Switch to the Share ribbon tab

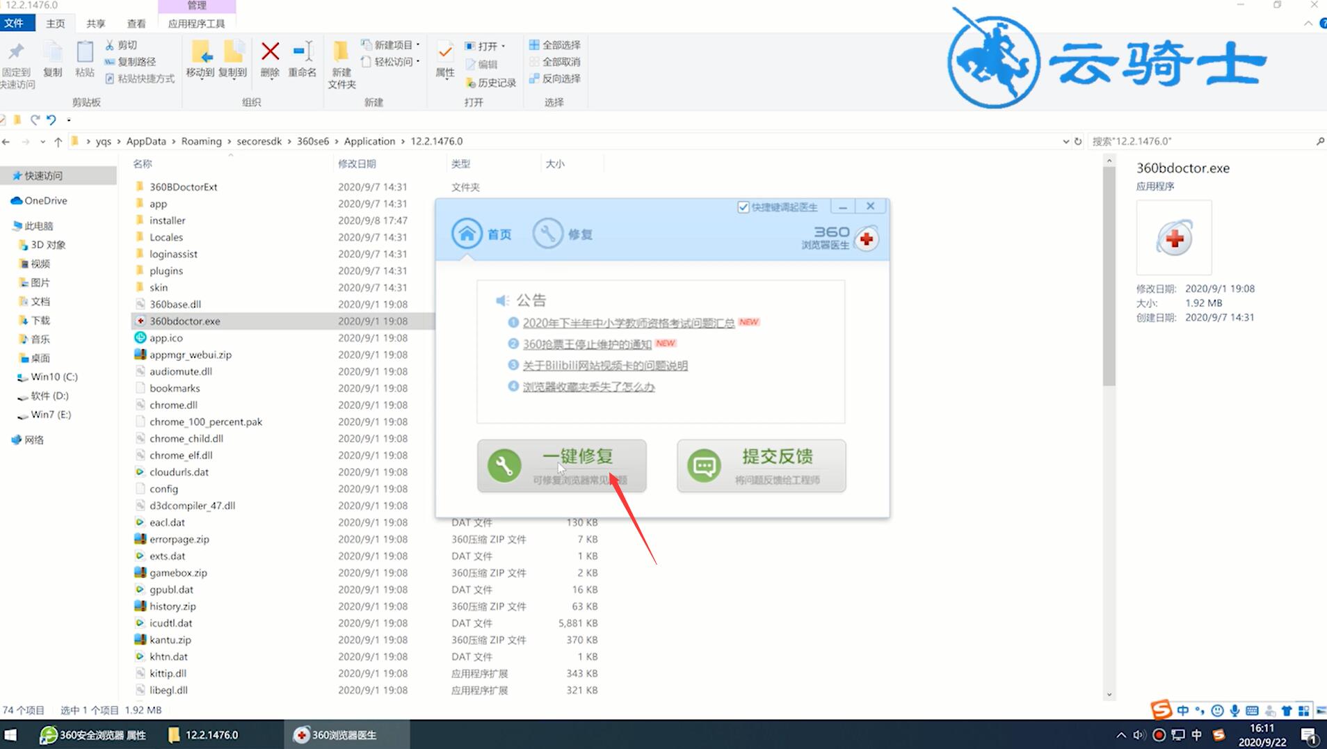pyautogui.click(x=95, y=24)
